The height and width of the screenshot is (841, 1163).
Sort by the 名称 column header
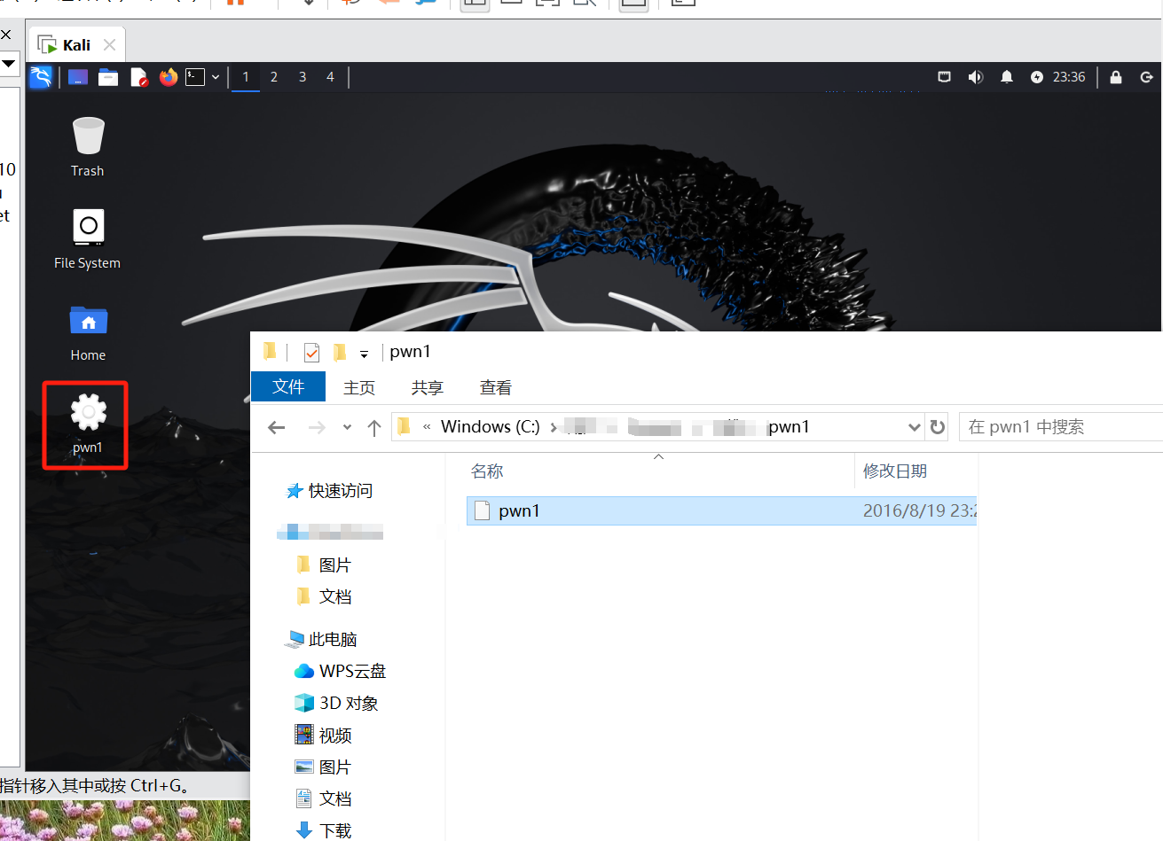click(487, 471)
